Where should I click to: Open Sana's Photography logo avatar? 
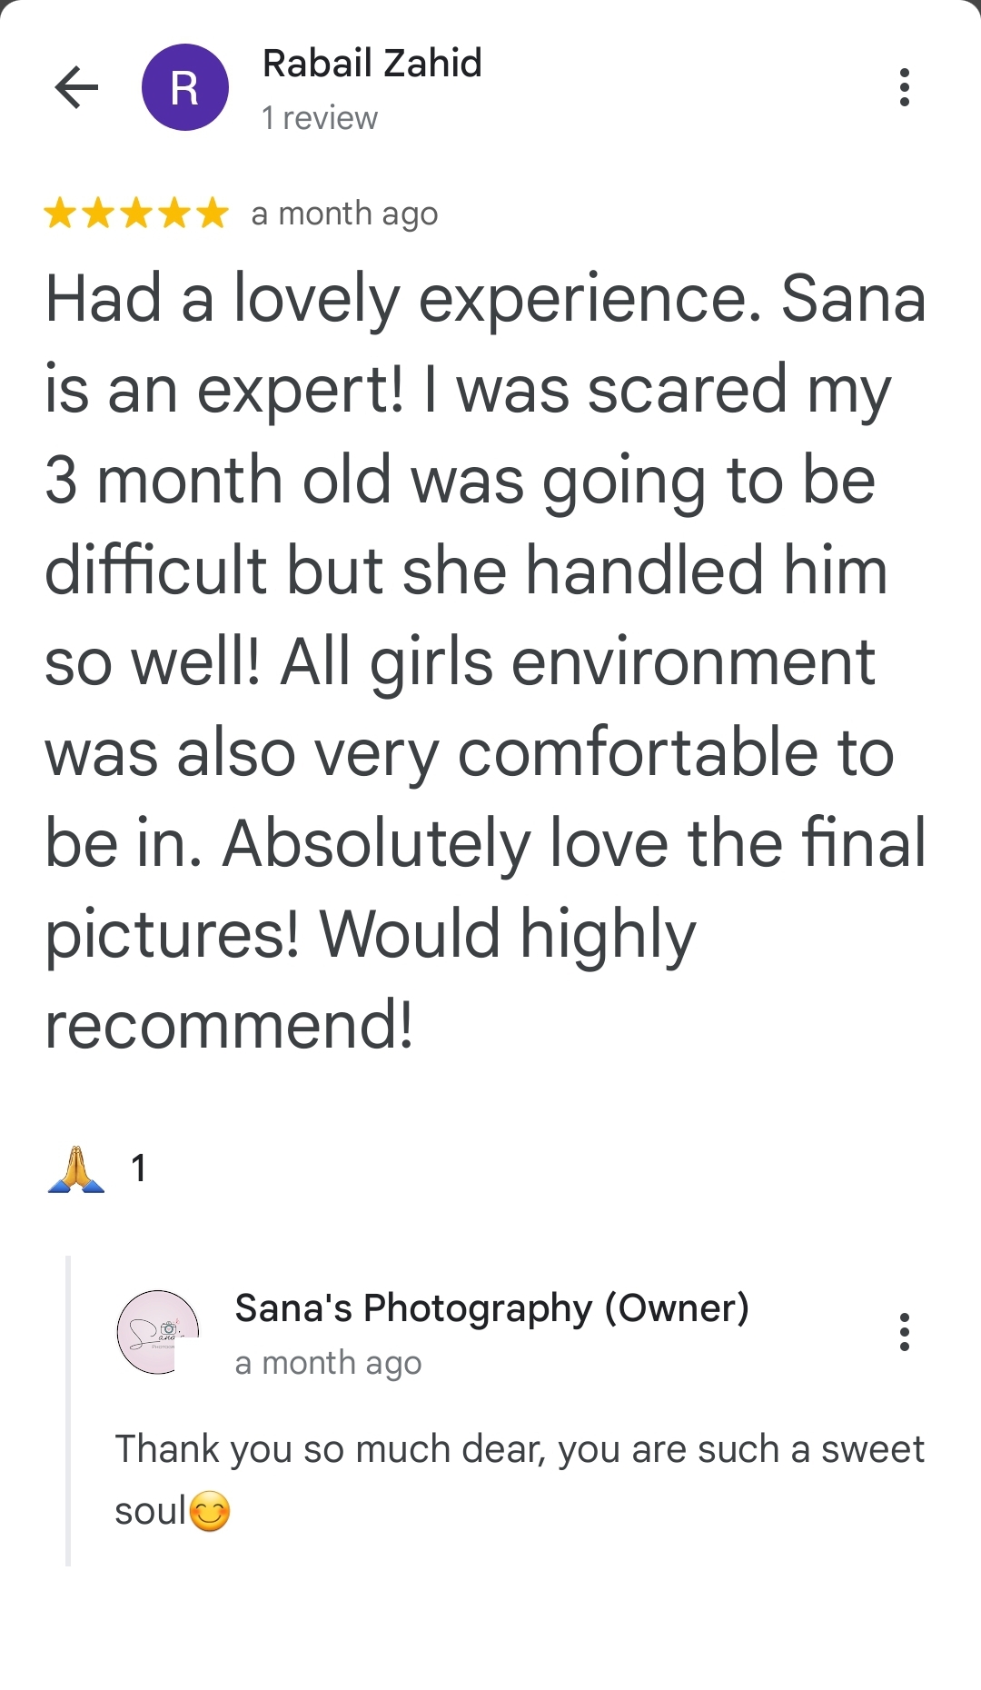point(157,1332)
